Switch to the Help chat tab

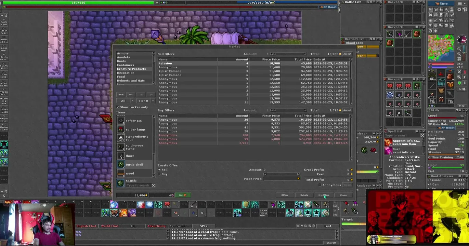[x=133, y=226]
